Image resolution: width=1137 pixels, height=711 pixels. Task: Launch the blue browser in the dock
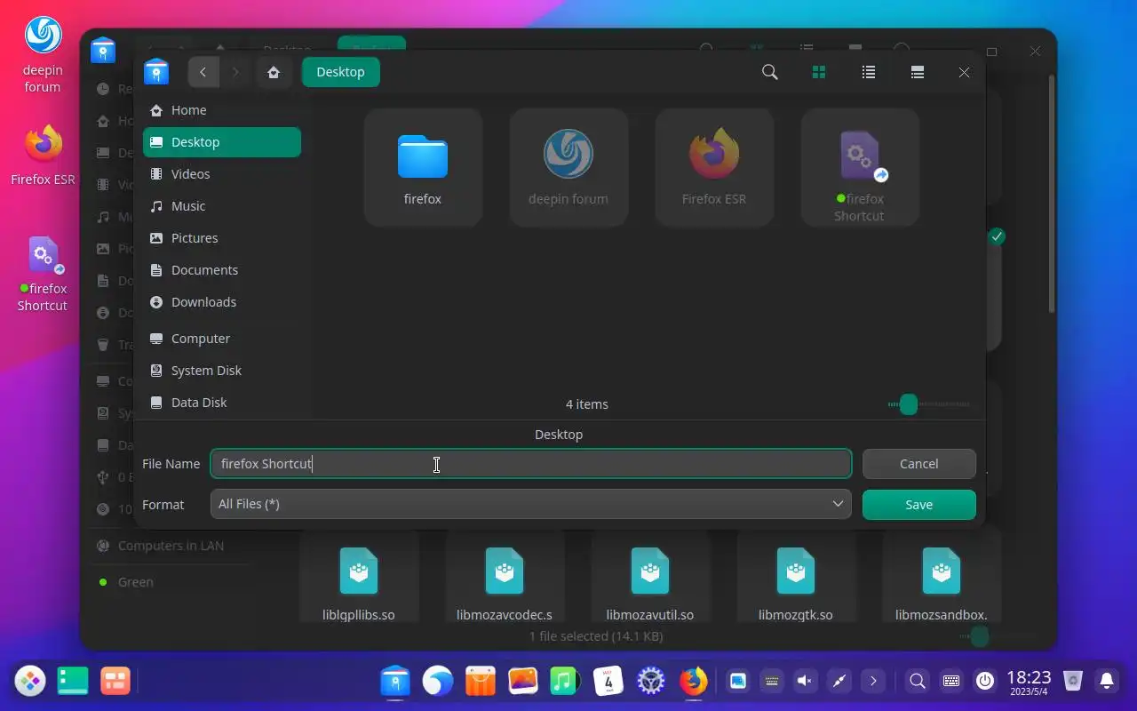(x=438, y=682)
